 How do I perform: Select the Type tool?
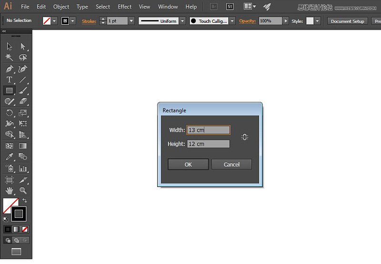point(9,79)
